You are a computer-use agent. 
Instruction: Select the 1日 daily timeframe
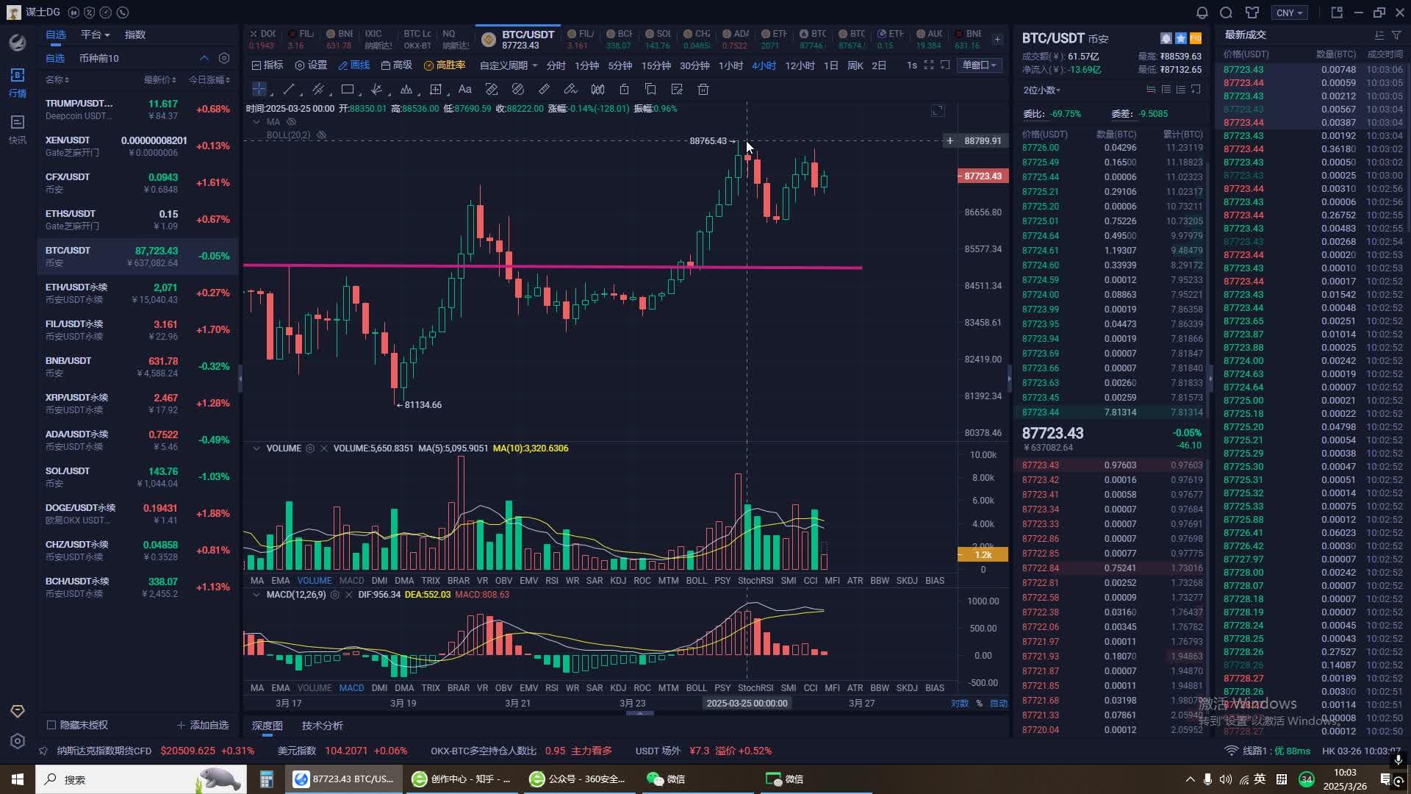[830, 65]
